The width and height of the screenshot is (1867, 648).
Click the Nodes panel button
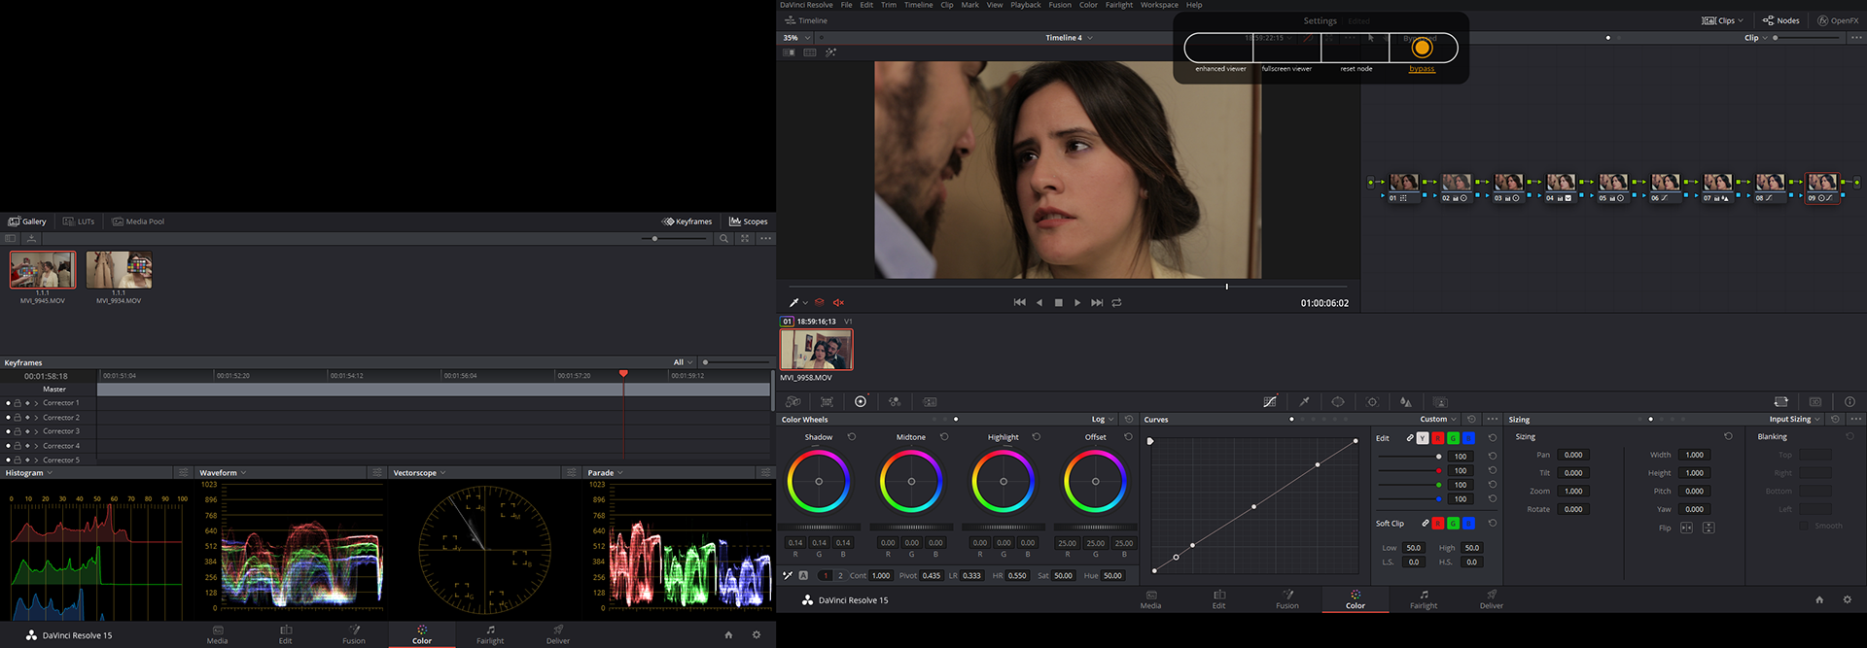1780,20
